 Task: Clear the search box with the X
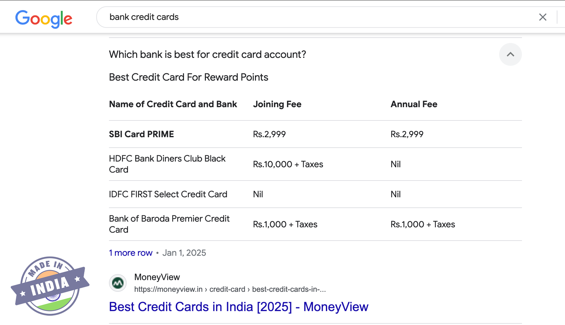(x=543, y=17)
